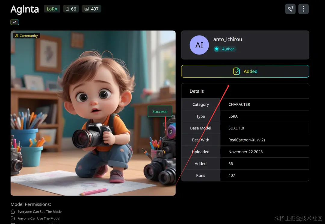
Task: Click the Community label on the image
Action: [x=26, y=36]
